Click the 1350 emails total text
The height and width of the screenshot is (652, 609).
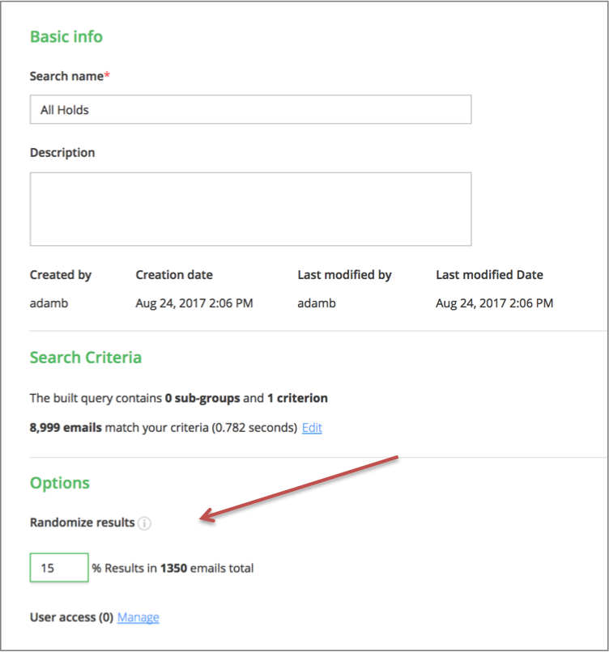coord(207,568)
